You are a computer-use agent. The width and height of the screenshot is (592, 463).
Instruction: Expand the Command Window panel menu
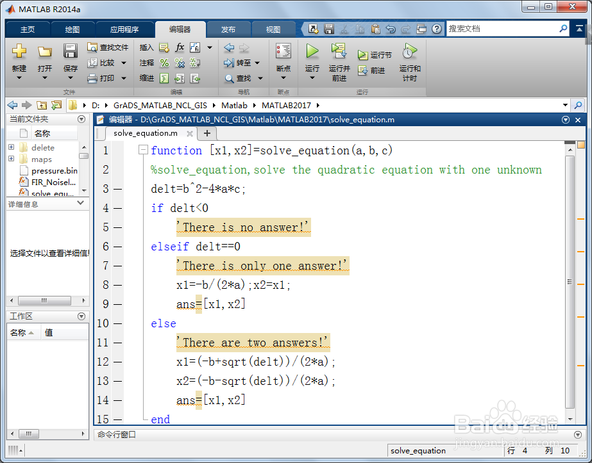(578, 435)
